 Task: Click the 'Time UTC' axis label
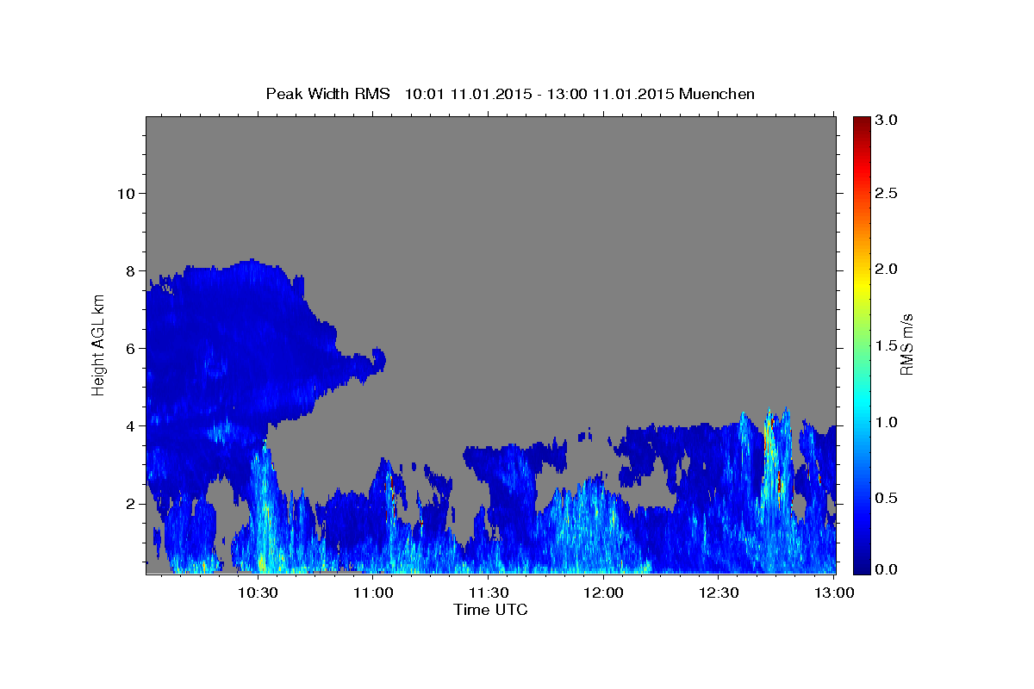[490, 610]
